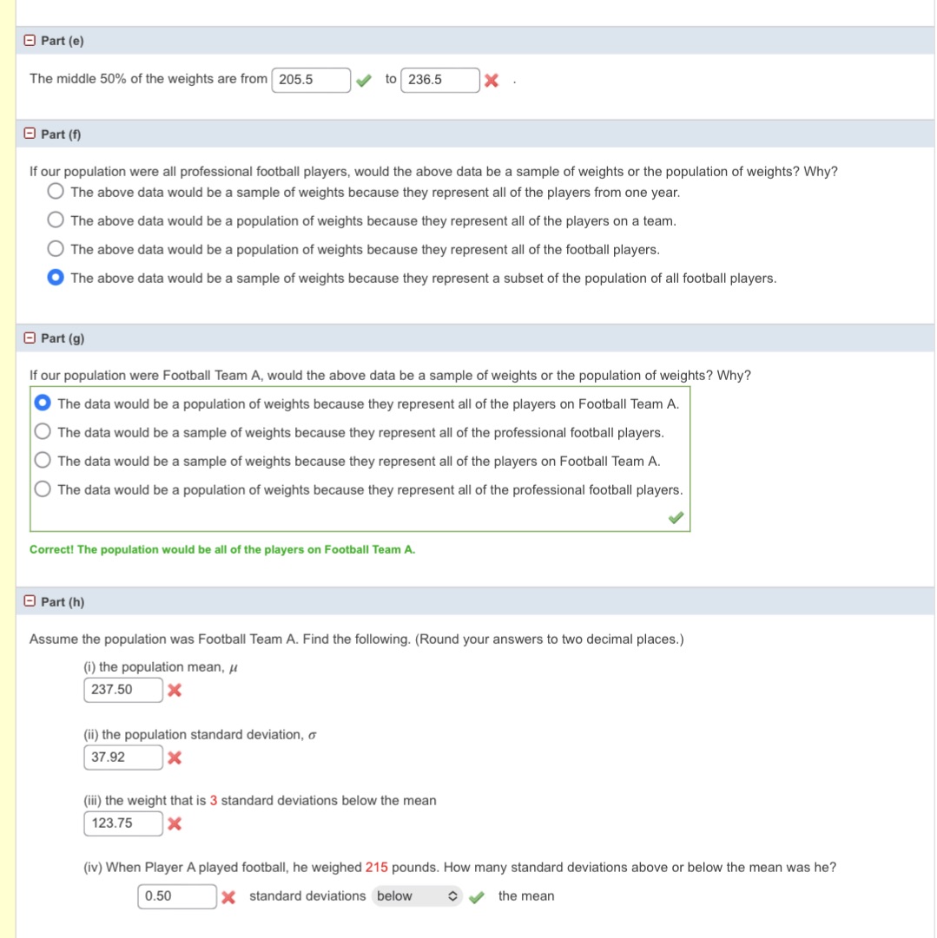Click the red X beside the 37.92 standard deviation
The image size is (937, 938).
click(176, 757)
